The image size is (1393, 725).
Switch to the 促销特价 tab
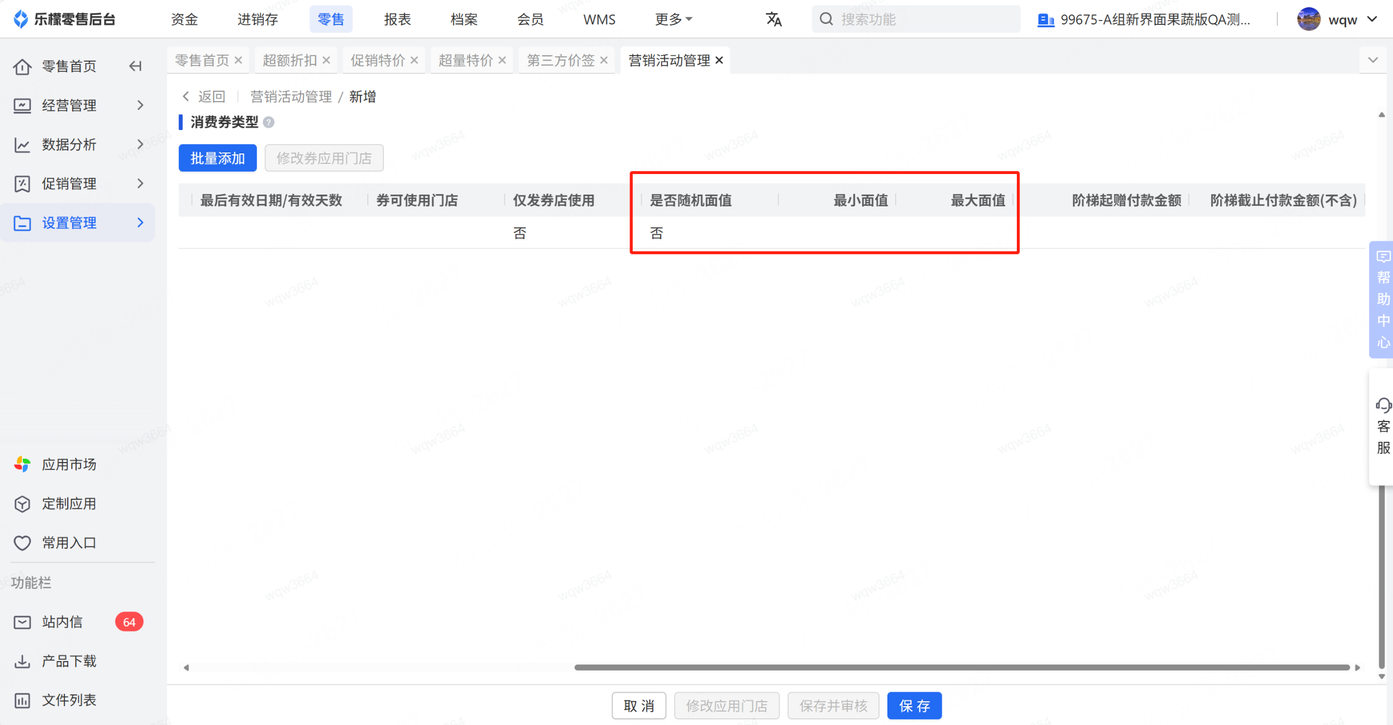(x=377, y=60)
